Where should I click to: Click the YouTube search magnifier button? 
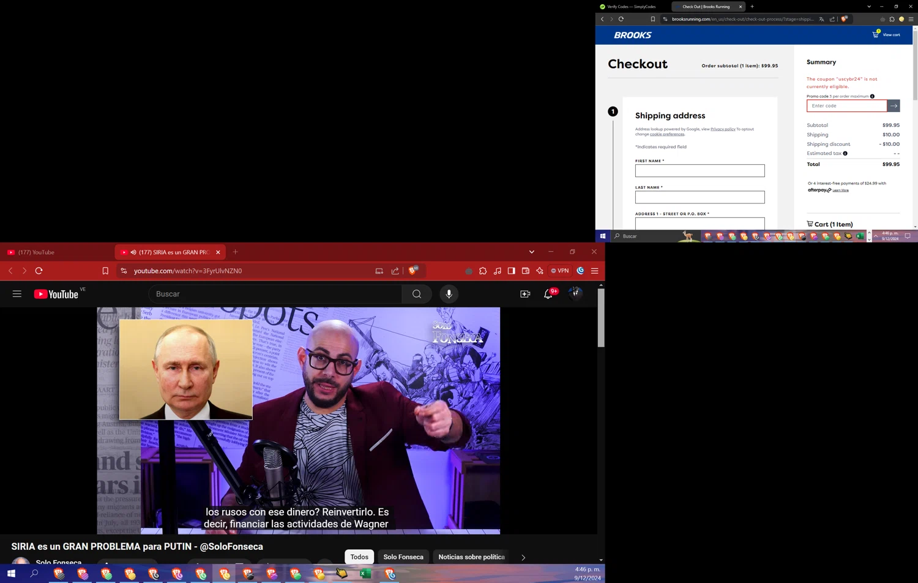click(417, 294)
